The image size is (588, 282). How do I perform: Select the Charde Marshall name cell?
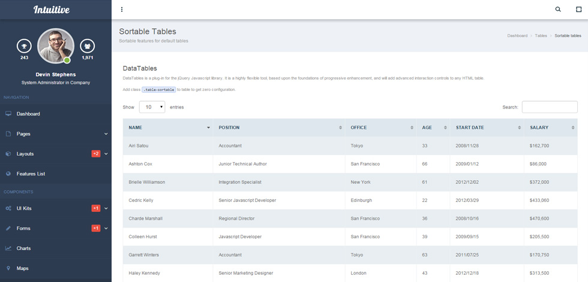(x=167, y=219)
